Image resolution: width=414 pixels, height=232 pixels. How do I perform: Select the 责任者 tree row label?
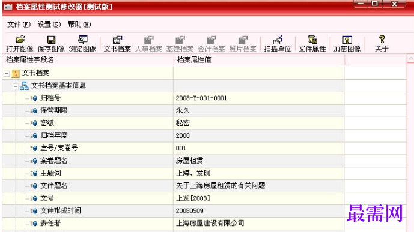pyautogui.click(x=50, y=224)
